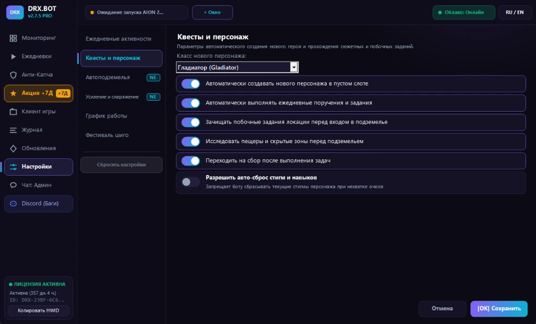Viewport: 536px width, 324px height.
Task: Click the Мониторинг grid icon
Action: [13, 38]
